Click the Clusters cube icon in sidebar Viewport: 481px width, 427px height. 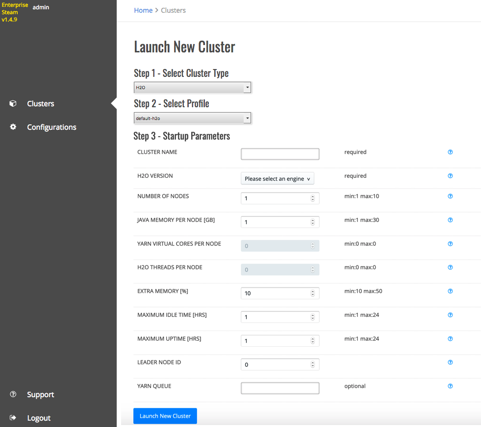click(13, 103)
